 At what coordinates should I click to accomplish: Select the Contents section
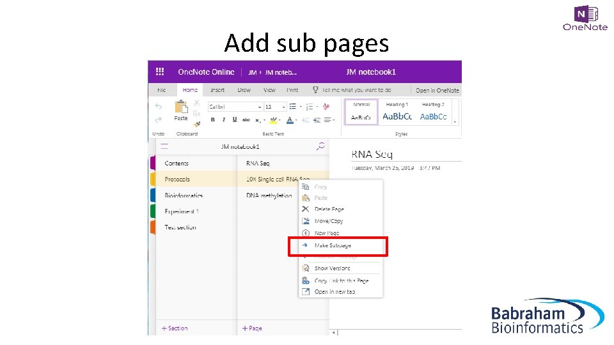pyautogui.click(x=196, y=163)
